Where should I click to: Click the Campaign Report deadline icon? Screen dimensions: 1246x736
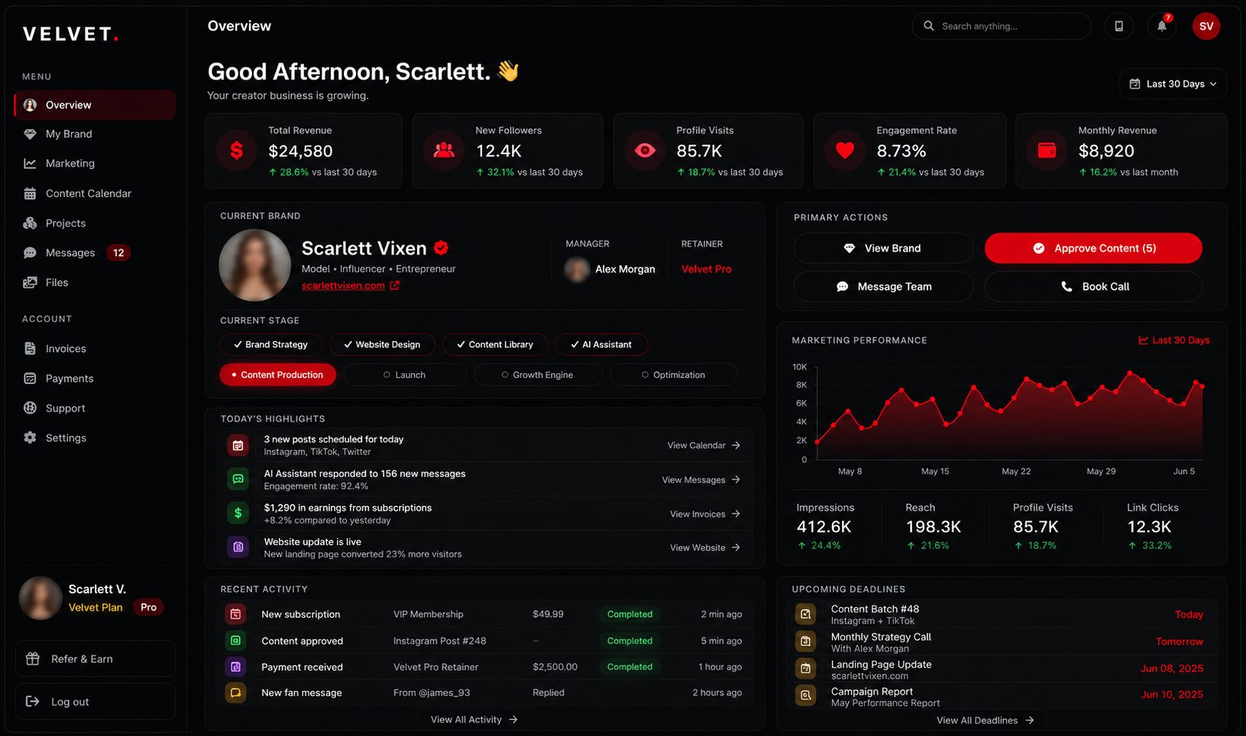click(x=805, y=696)
